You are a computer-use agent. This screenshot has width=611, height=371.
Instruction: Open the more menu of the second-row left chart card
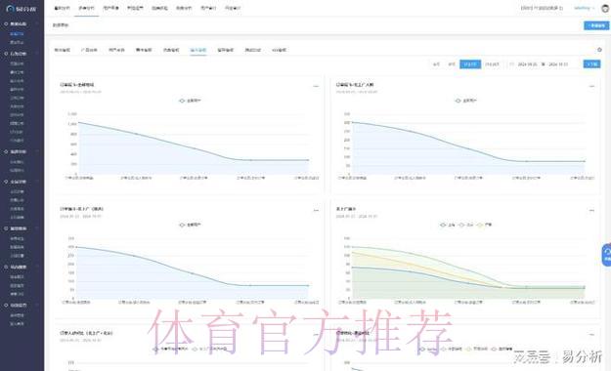coord(316,210)
